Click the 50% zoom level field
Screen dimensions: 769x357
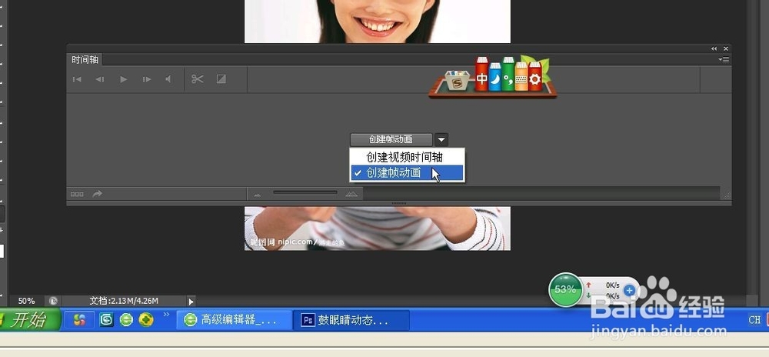click(26, 301)
